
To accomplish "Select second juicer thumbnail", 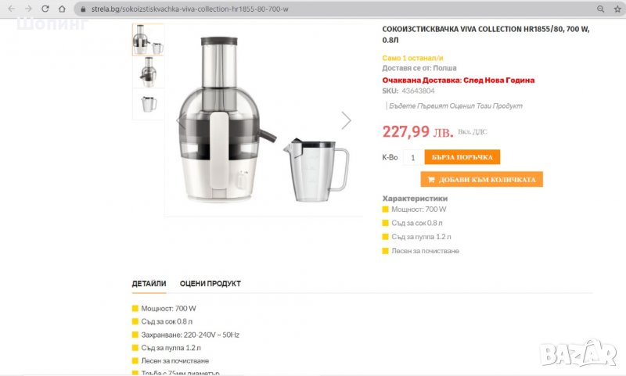I will pos(148,72).
